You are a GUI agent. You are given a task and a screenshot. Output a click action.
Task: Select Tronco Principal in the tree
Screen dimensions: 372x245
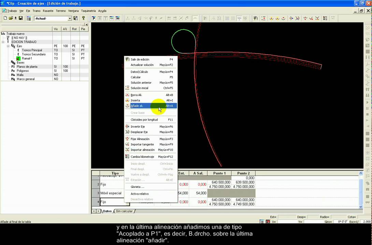32,50
